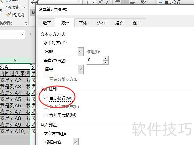Switch to the 数字 tab
The height and width of the screenshot is (145, 194).
(x=47, y=23)
